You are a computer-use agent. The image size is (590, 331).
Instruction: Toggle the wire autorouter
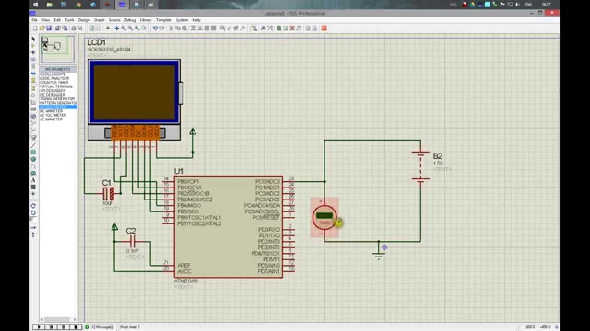point(254,28)
